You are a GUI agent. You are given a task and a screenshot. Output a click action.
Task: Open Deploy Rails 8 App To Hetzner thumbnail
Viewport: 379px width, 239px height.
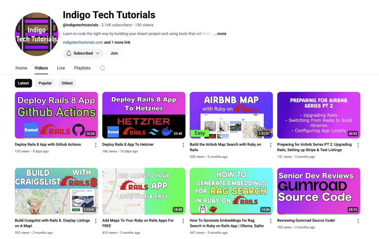tap(144, 115)
